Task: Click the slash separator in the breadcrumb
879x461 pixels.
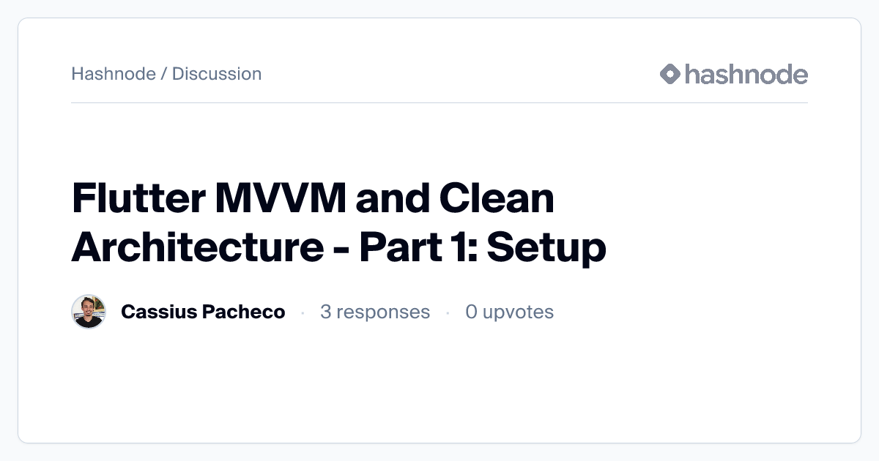Action: 164,74
